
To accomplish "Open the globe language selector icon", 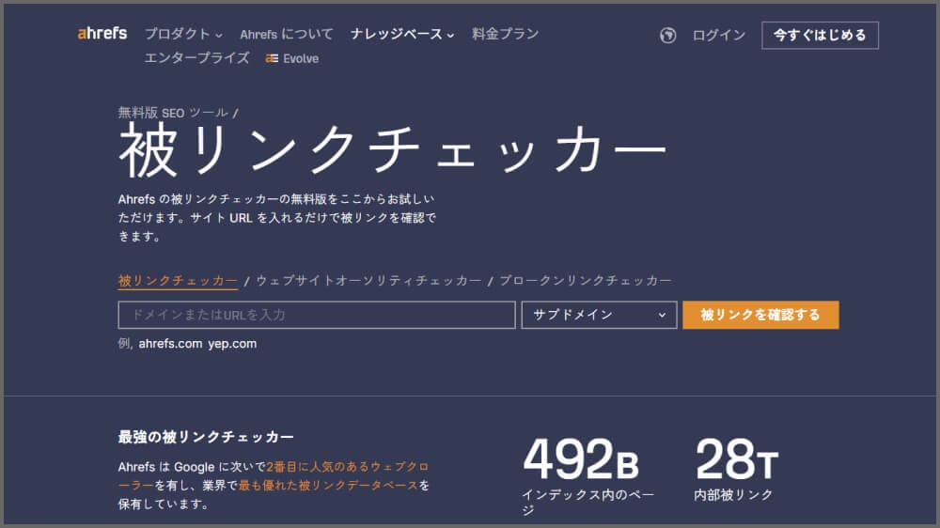I will 668,36.
